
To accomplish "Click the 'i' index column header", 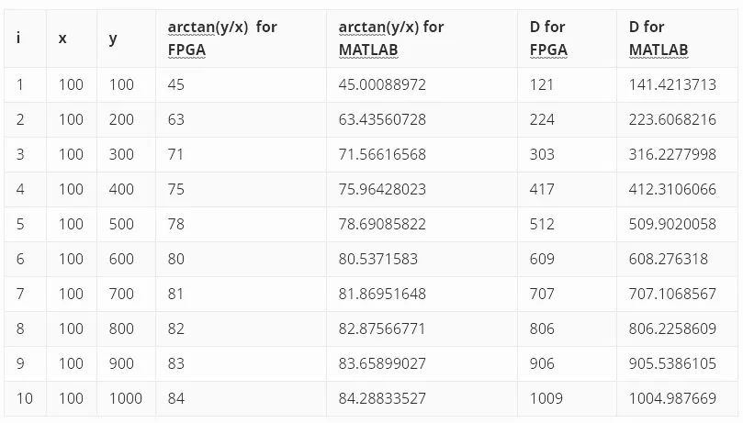I will click(x=19, y=39).
